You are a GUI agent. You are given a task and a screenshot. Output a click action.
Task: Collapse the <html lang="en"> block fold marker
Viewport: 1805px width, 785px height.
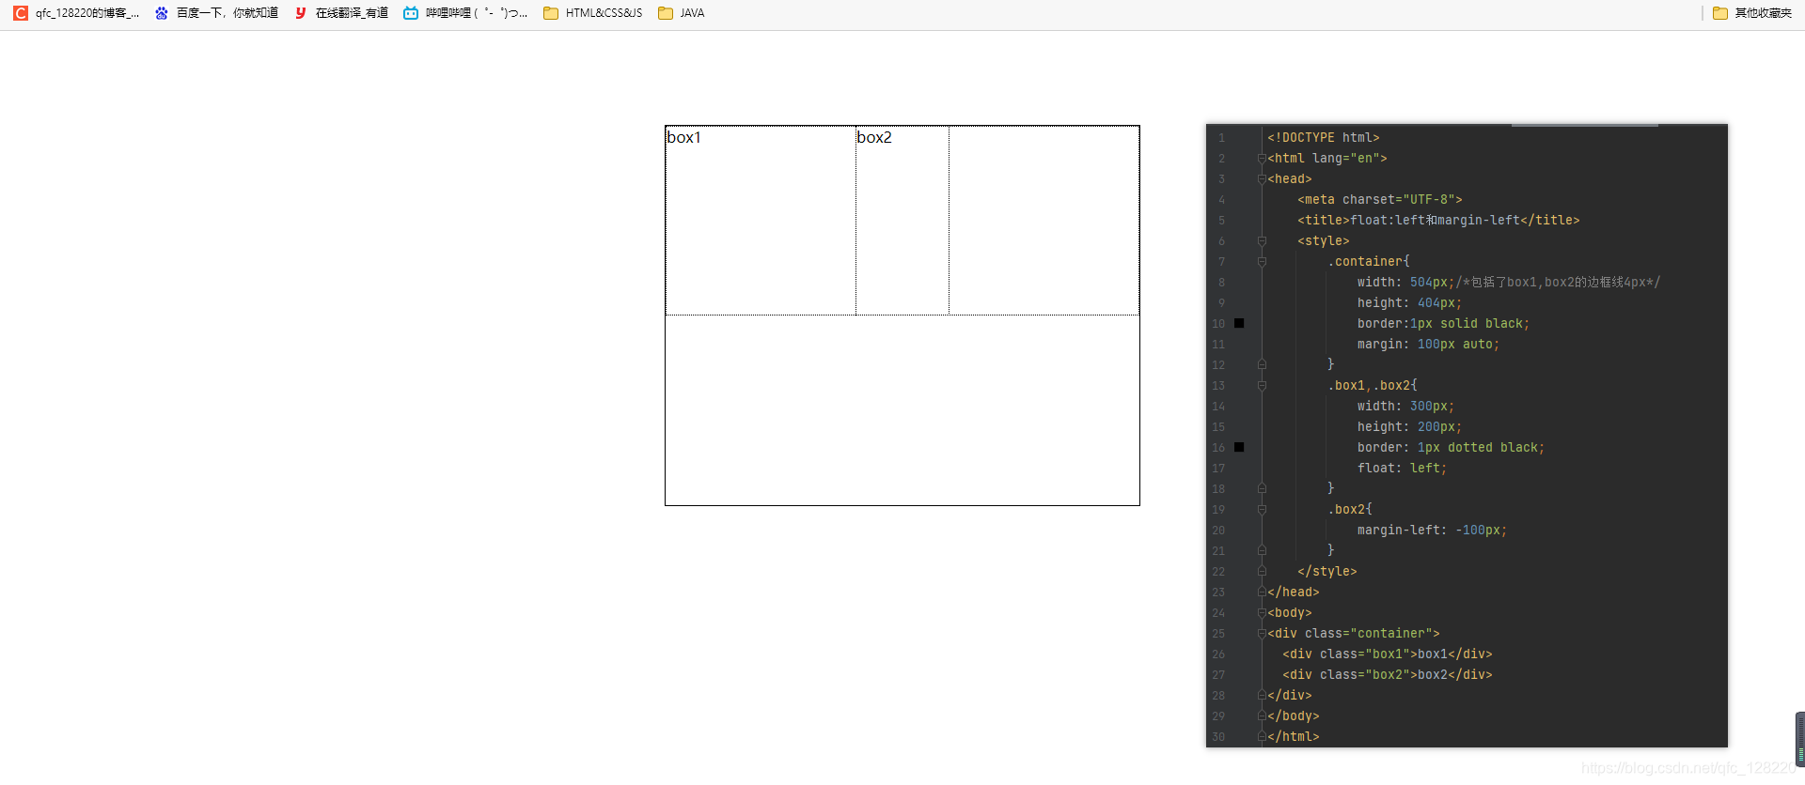point(1262,158)
